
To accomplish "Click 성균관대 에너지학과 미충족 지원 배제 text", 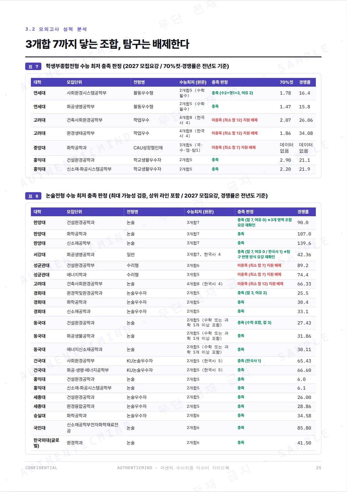I will click(259, 275).
